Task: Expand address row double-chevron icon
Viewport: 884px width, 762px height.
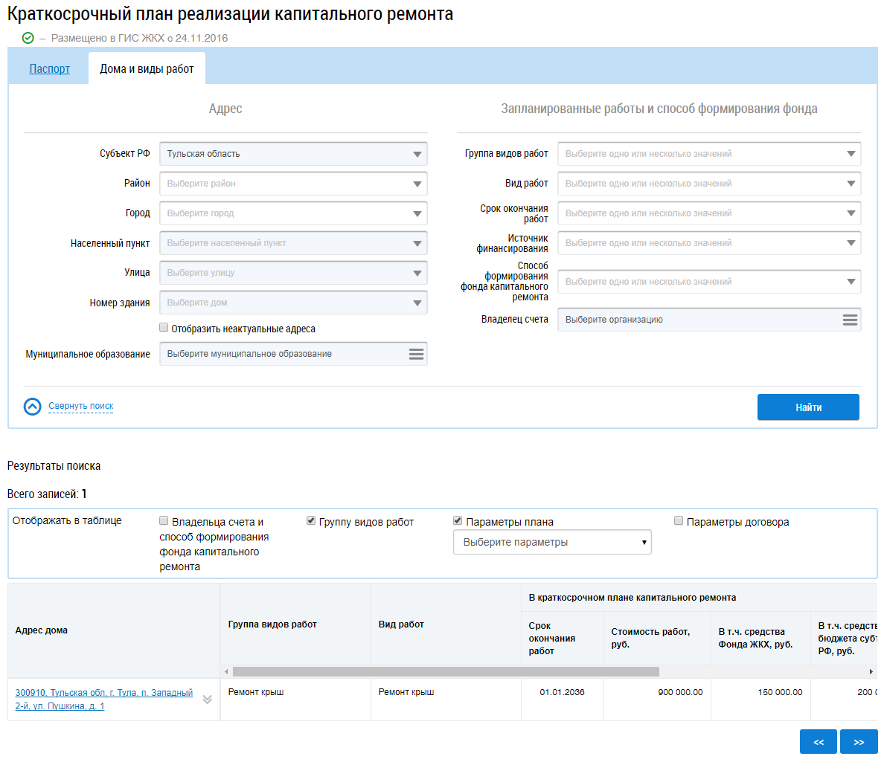Action: click(x=208, y=699)
